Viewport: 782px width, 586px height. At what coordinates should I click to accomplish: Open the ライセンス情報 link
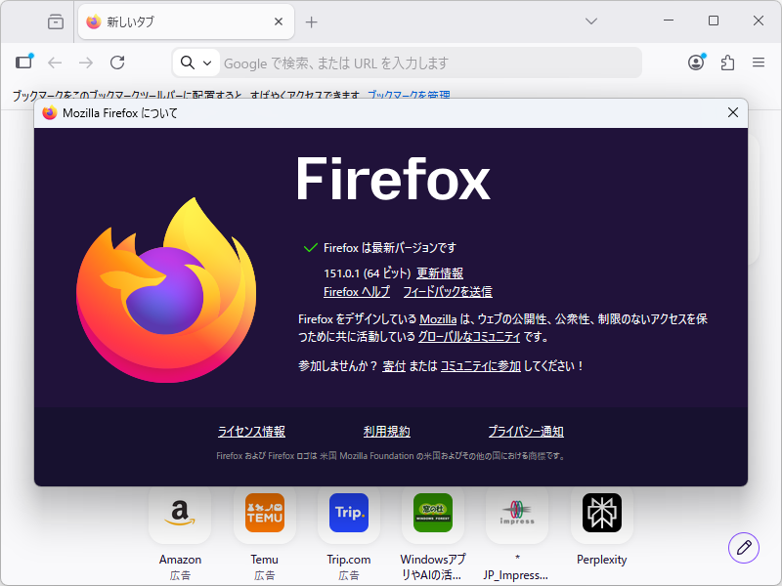coord(251,431)
